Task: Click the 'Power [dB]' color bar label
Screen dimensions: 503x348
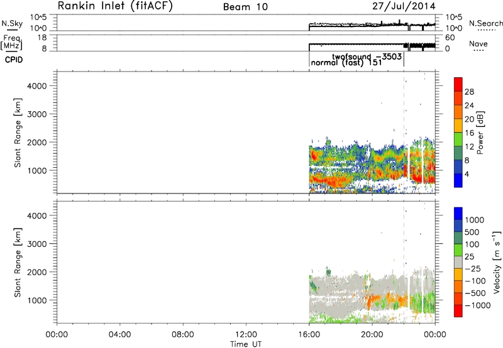Action: point(480,133)
